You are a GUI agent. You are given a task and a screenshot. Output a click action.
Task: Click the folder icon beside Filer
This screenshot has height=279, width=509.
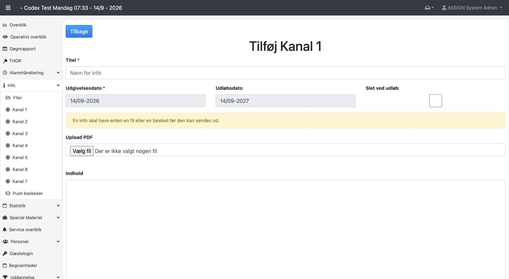coord(8,98)
